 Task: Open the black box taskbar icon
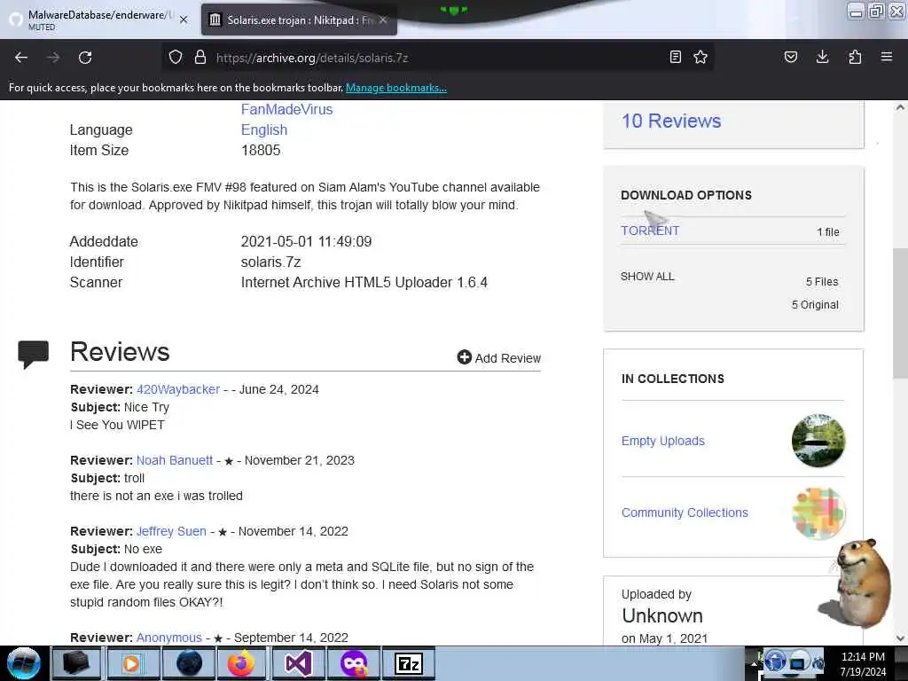76,663
